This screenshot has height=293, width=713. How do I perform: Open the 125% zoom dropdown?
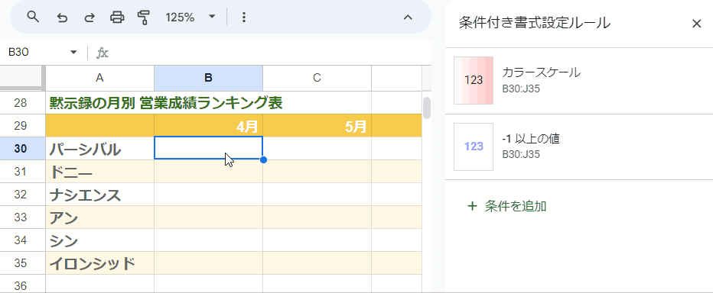point(190,18)
